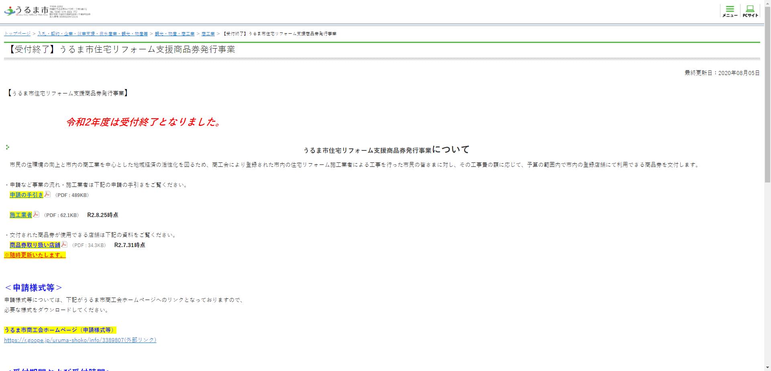Click the PDF icon next to 施工業者
The image size is (771, 371).
(x=36, y=214)
